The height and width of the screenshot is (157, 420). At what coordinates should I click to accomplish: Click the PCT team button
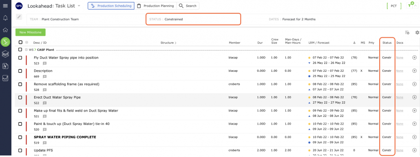click(394, 6)
